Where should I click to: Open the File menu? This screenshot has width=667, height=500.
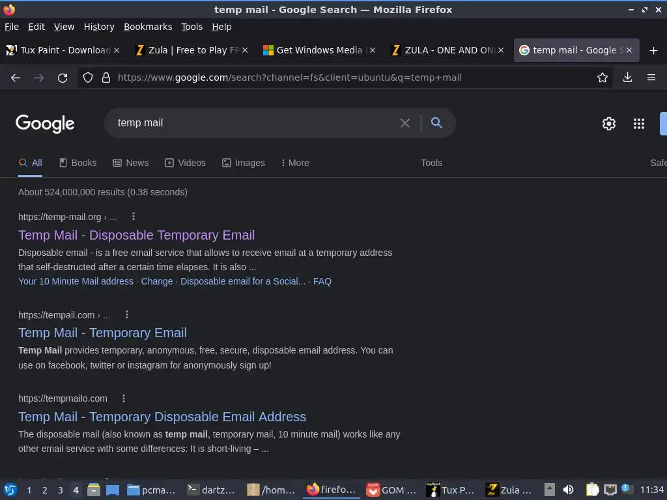12,27
